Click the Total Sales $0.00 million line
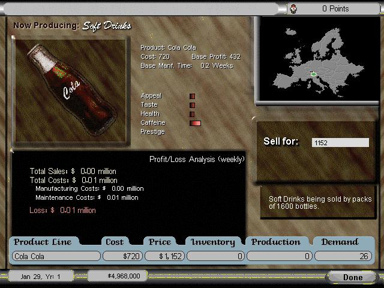384x288 pixels. [x=73, y=171]
